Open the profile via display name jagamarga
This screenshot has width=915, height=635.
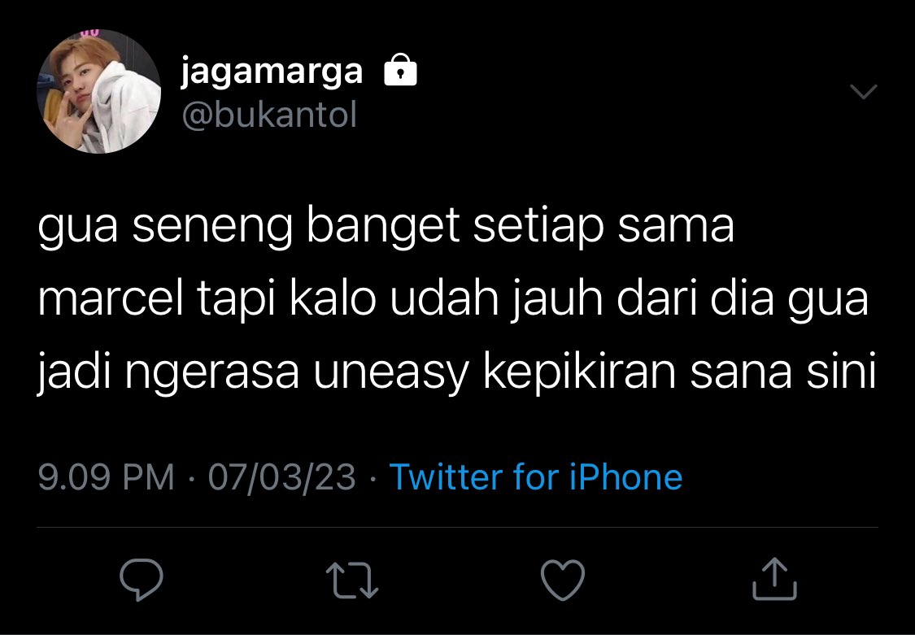(x=272, y=72)
